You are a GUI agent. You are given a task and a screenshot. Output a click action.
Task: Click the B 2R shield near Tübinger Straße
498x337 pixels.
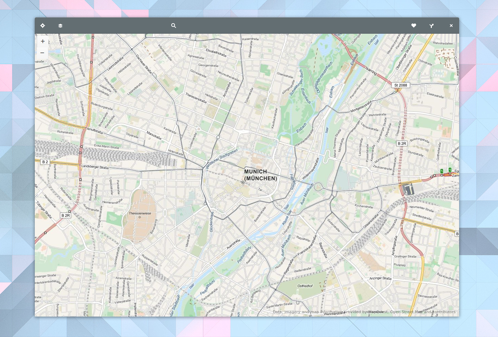pos(65,215)
